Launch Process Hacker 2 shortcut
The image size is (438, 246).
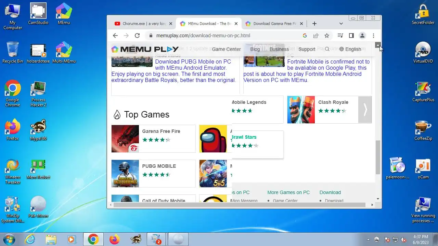coord(38,93)
